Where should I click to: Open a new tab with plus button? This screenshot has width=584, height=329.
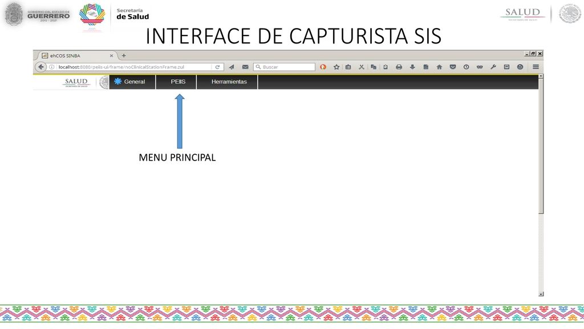point(124,55)
